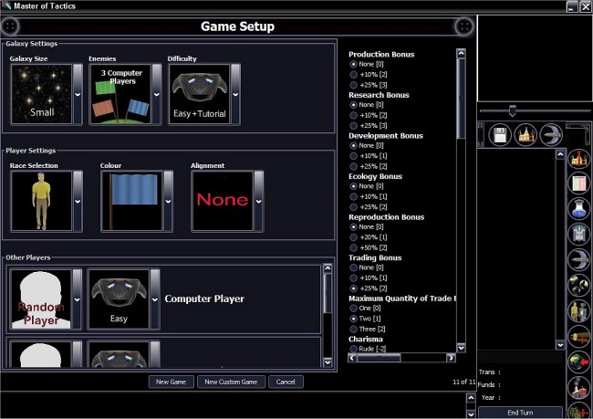Click the spaceship icon below the grey machine
The height and width of the screenshot is (419, 593).
click(578, 259)
